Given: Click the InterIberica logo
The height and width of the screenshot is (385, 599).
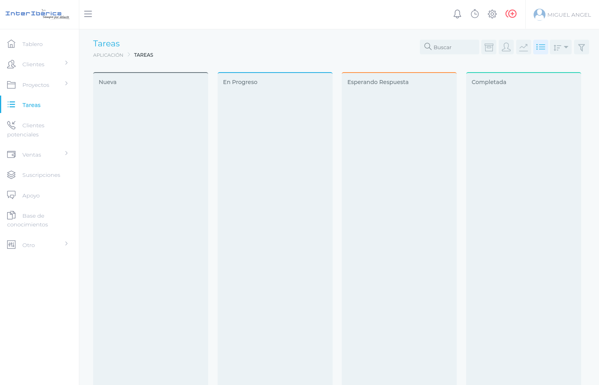Looking at the screenshot, I should click(x=37, y=14).
